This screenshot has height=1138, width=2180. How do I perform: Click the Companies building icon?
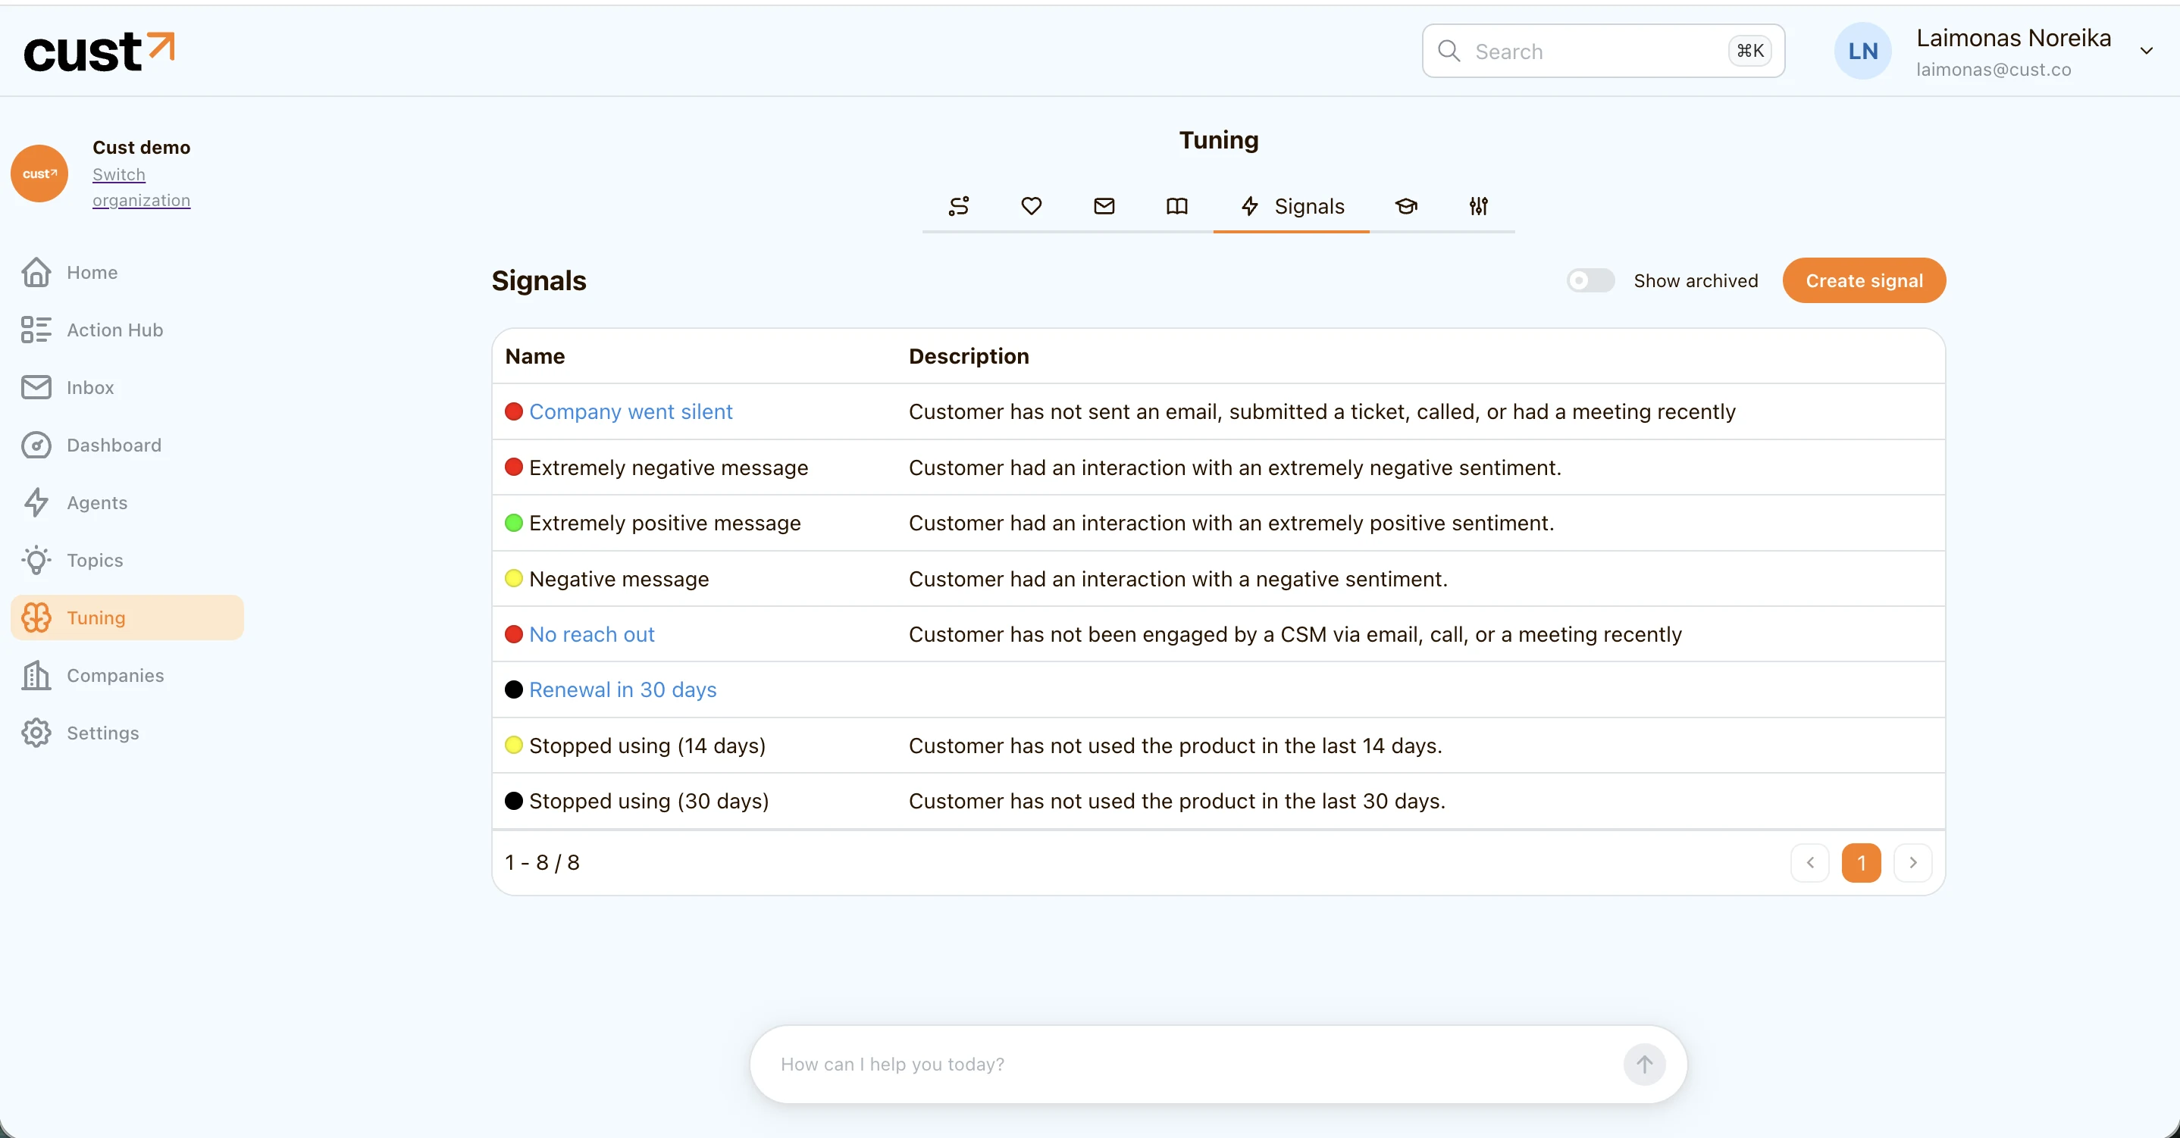pos(36,675)
